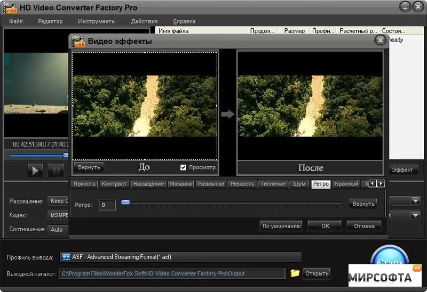Select the Ретро tab
Screen dimensions: 427x292
(321, 184)
